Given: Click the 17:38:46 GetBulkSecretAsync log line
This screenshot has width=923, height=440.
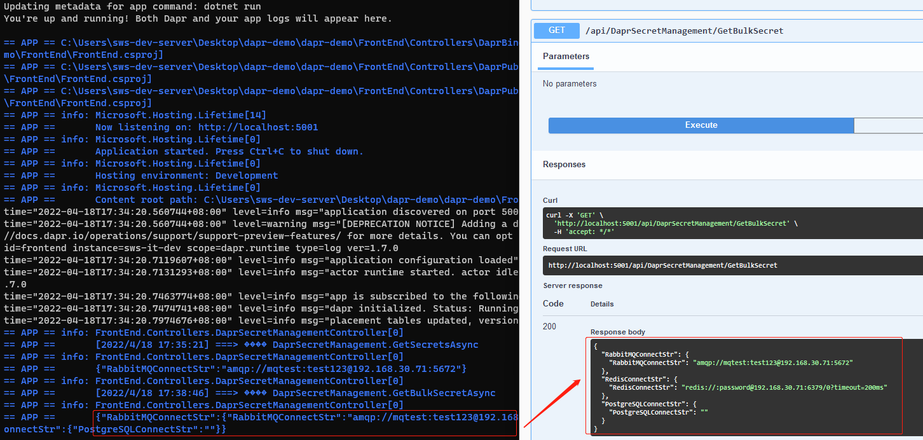Looking at the screenshot, I should click(x=250, y=393).
